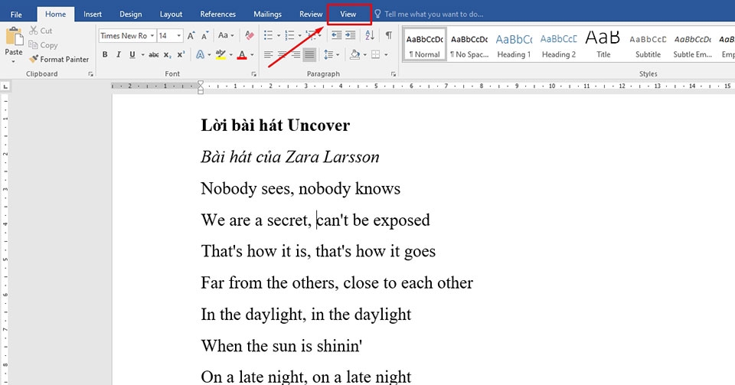Open the font size dropdown
735x385 pixels.
coord(178,36)
